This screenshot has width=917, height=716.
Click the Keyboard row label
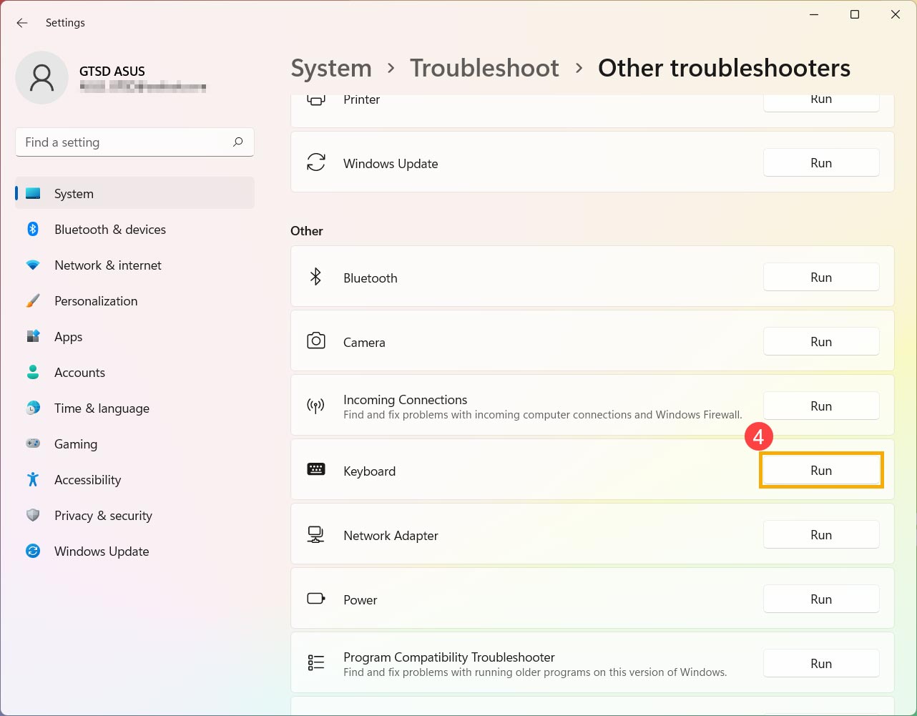point(369,471)
